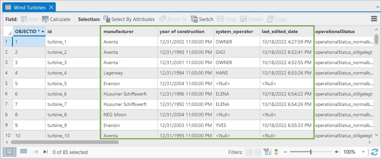This screenshot has height=159, width=381.
Task: Show selected records view button
Action: pyautogui.click(x=24, y=151)
